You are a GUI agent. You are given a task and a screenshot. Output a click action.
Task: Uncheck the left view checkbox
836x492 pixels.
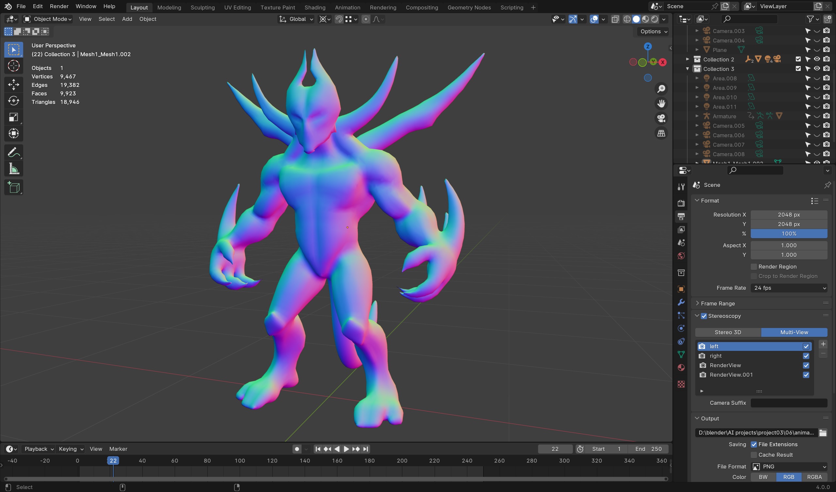[x=806, y=346]
